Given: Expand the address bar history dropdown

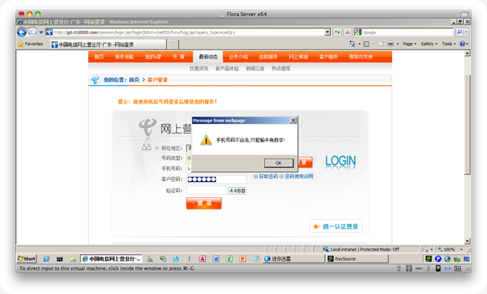Looking at the screenshot, I should click(x=327, y=32).
